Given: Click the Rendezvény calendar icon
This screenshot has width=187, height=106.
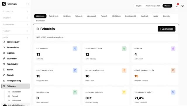Looking at the screenshot, I should [4, 64].
